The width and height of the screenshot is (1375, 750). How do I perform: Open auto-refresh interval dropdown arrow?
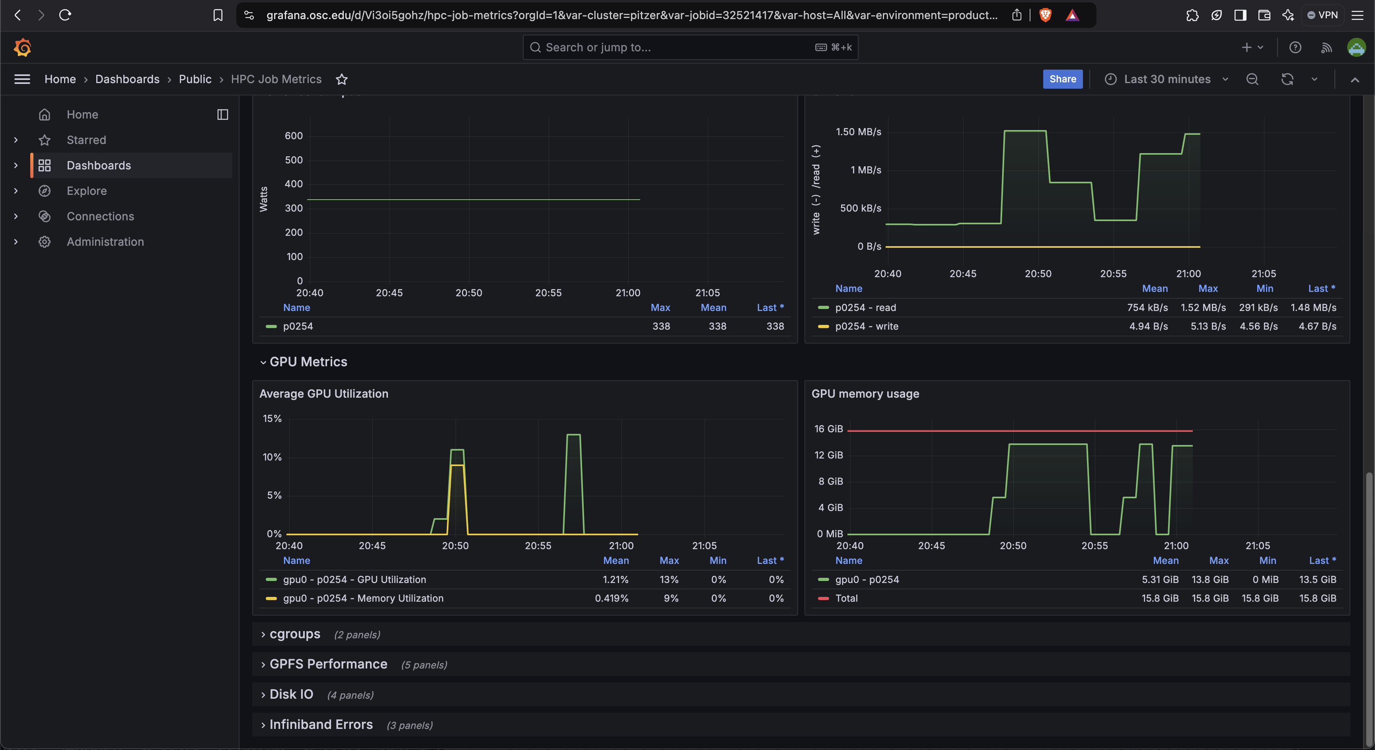pyautogui.click(x=1314, y=79)
